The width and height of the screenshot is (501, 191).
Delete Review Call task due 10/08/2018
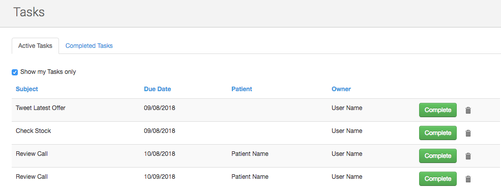(468, 156)
